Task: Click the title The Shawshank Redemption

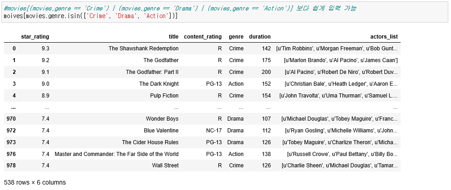Action: [x=143, y=49]
